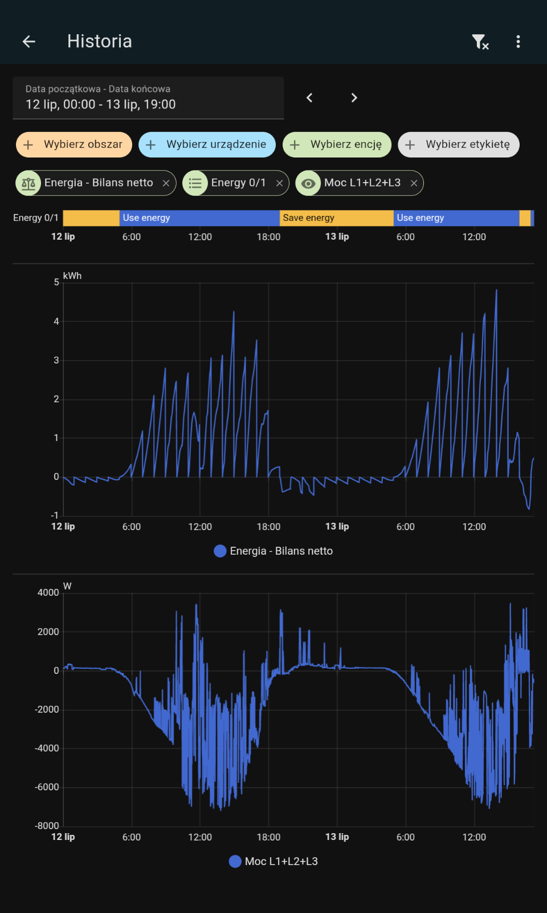Open the Wybierz etykietę picker
The height and width of the screenshot is (913, 547).
[x=459, y=144]
